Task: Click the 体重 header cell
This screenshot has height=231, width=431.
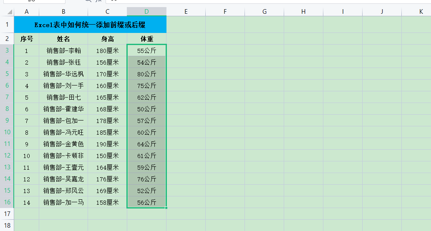Action: pos(146,39)
